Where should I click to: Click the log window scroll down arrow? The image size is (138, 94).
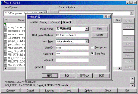click(x=133, y=85)
